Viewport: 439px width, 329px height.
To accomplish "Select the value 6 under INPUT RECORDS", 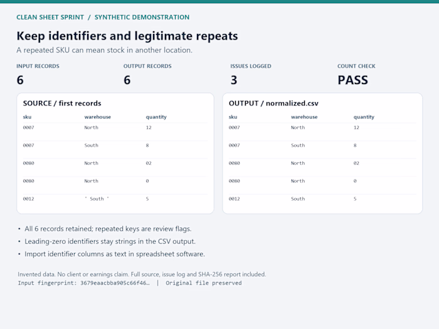I will coord(20,80).
